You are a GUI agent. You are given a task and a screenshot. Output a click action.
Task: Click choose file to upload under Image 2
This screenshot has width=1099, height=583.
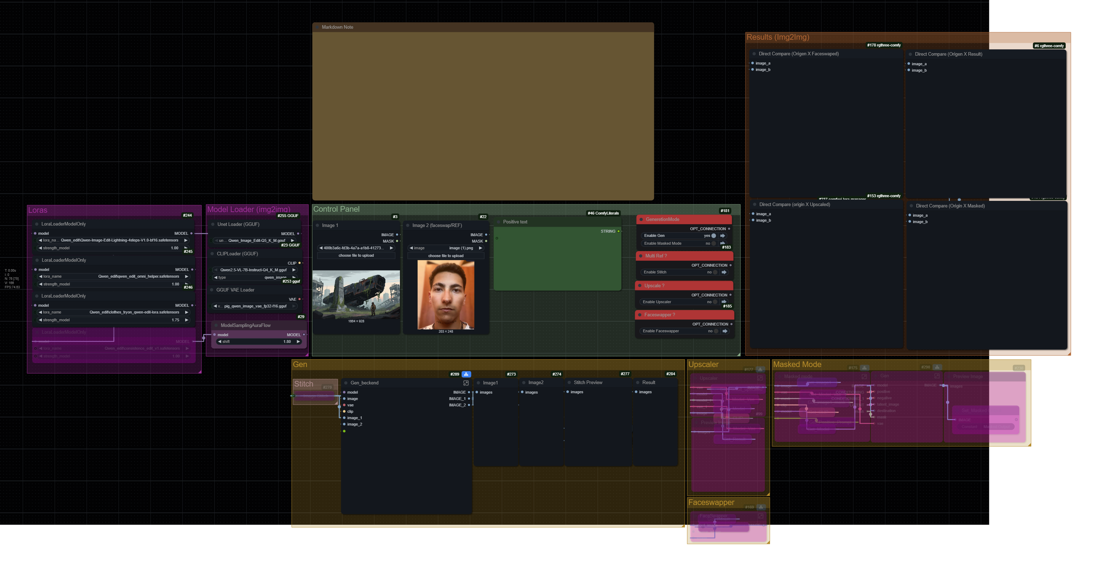pos(445,256)
